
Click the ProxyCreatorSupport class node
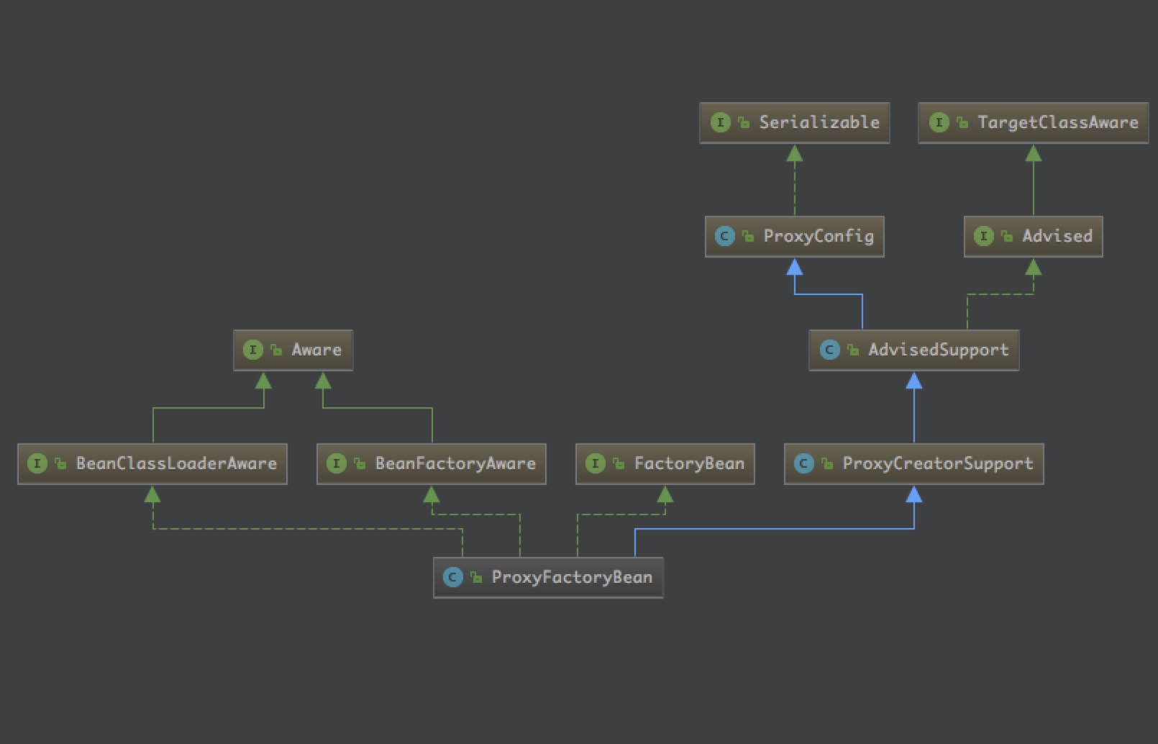[913, 464]
